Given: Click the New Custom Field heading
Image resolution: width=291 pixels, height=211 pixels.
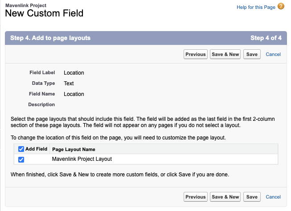Looking at the screenshot, I should click(44, 13).
